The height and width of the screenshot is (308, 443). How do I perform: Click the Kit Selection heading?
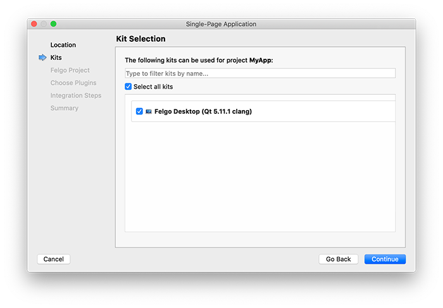[140, 39]
